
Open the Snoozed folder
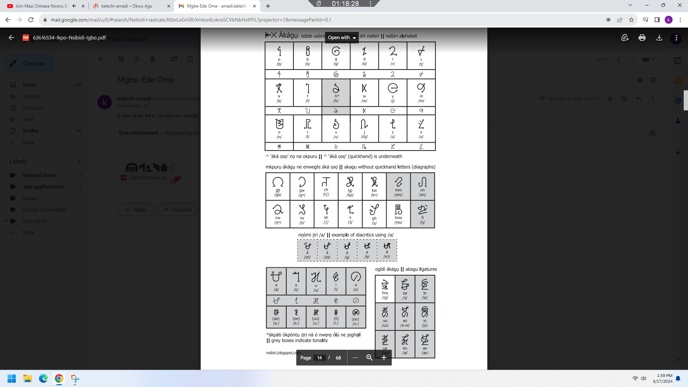33,108
